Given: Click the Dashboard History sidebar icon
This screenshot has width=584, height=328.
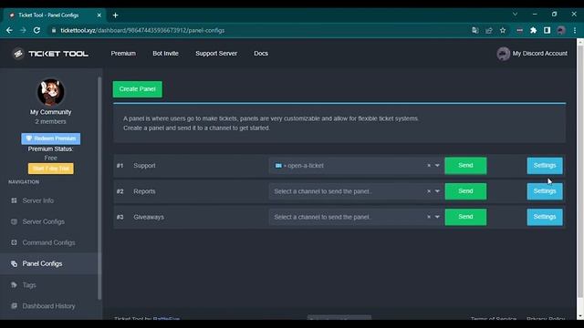Looking at the screenshot, I should [x=15, y=306].
